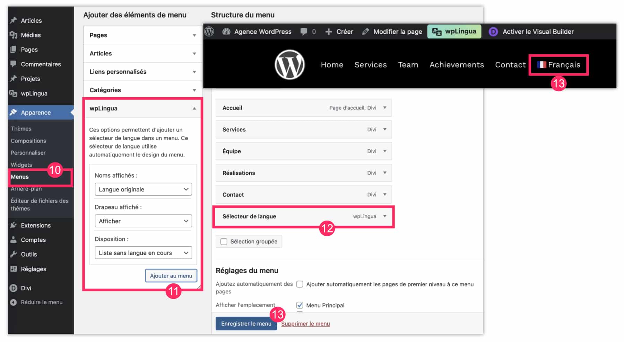Expand the Réalisations menu item arrow

[385, 173]
